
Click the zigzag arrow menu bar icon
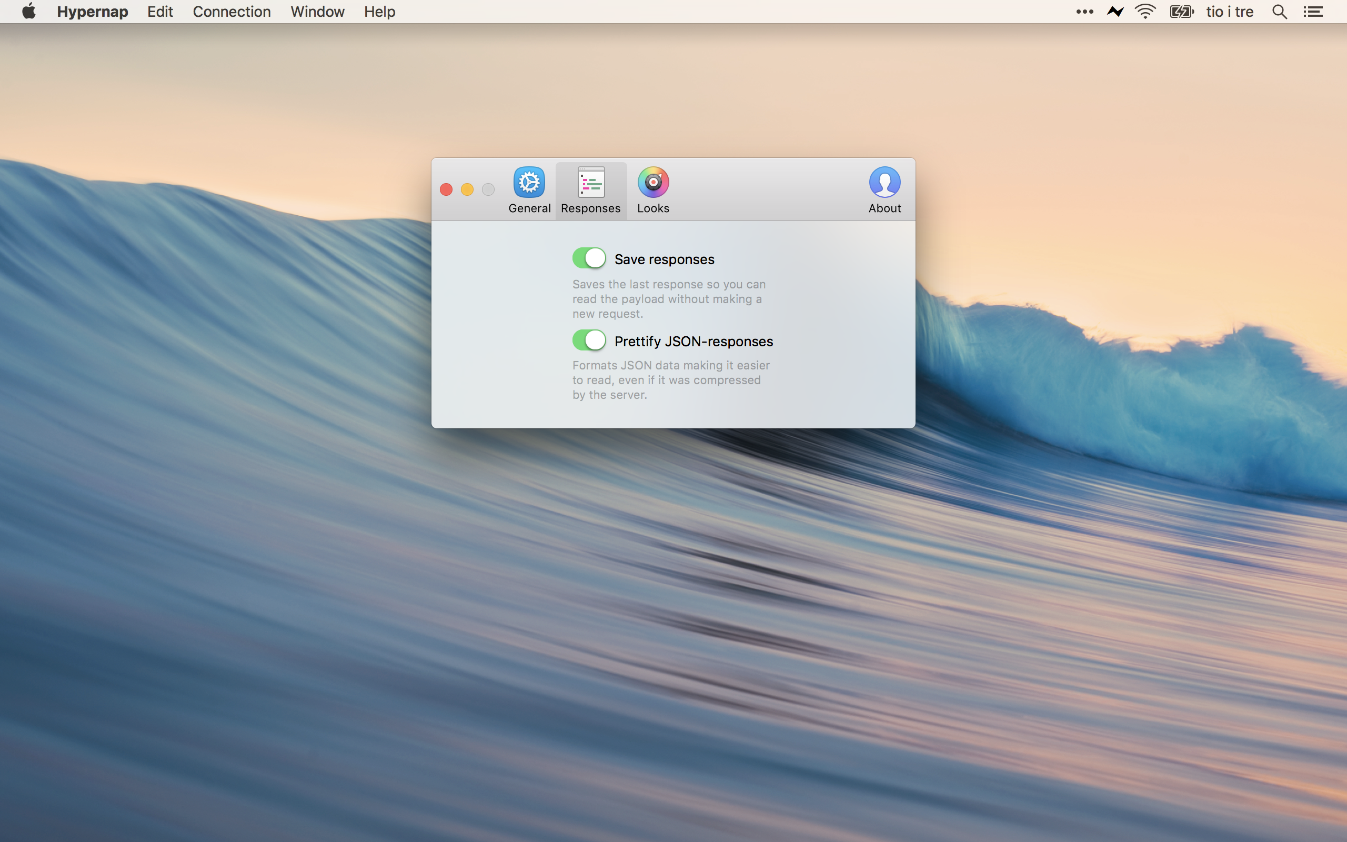tap(1115, 12)
